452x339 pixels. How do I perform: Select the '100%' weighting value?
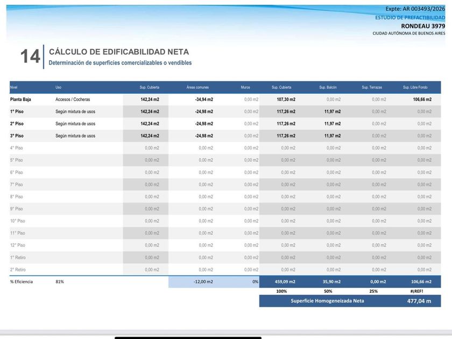(281, 291)
